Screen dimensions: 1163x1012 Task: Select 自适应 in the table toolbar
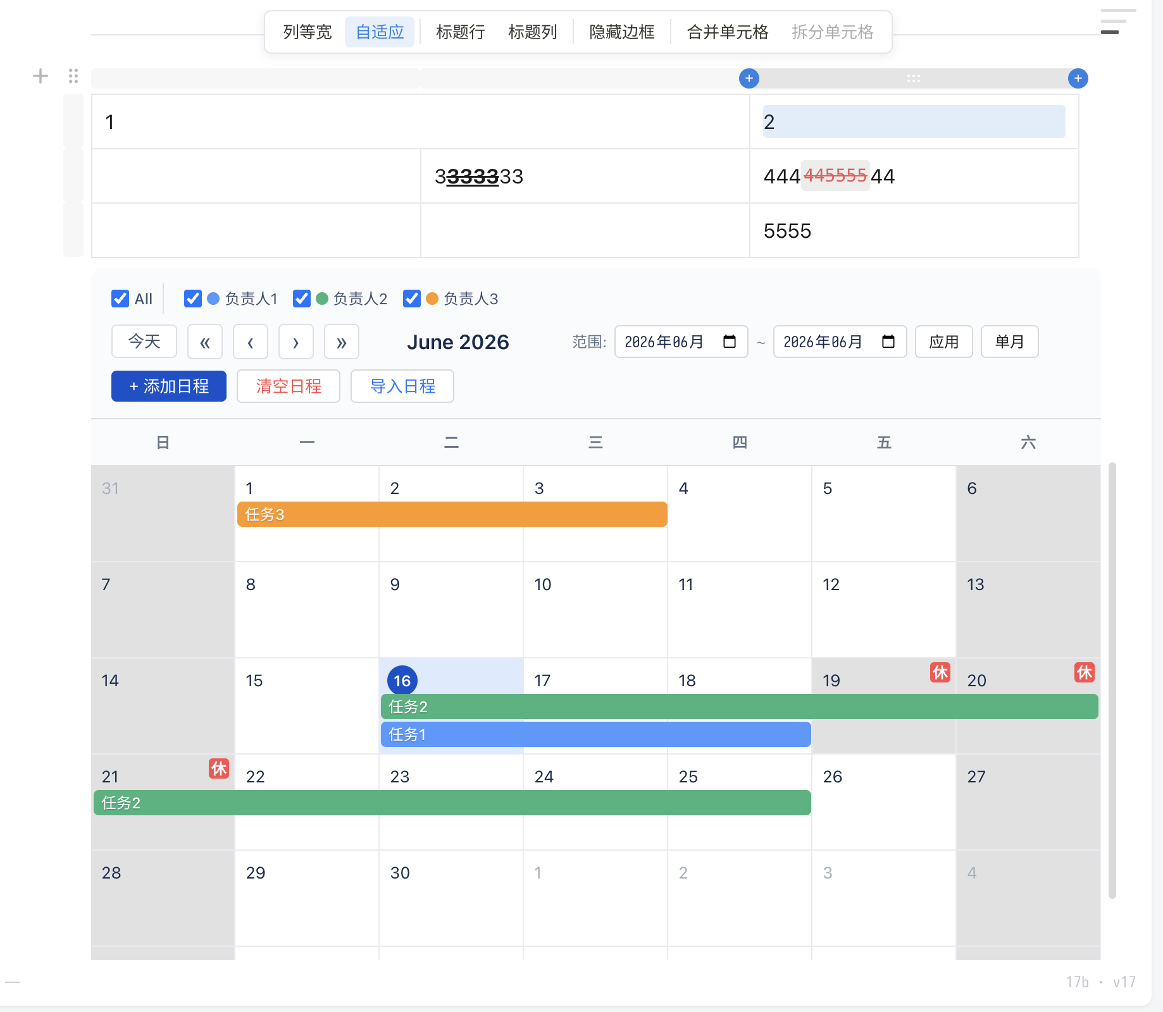pos(380,32)
